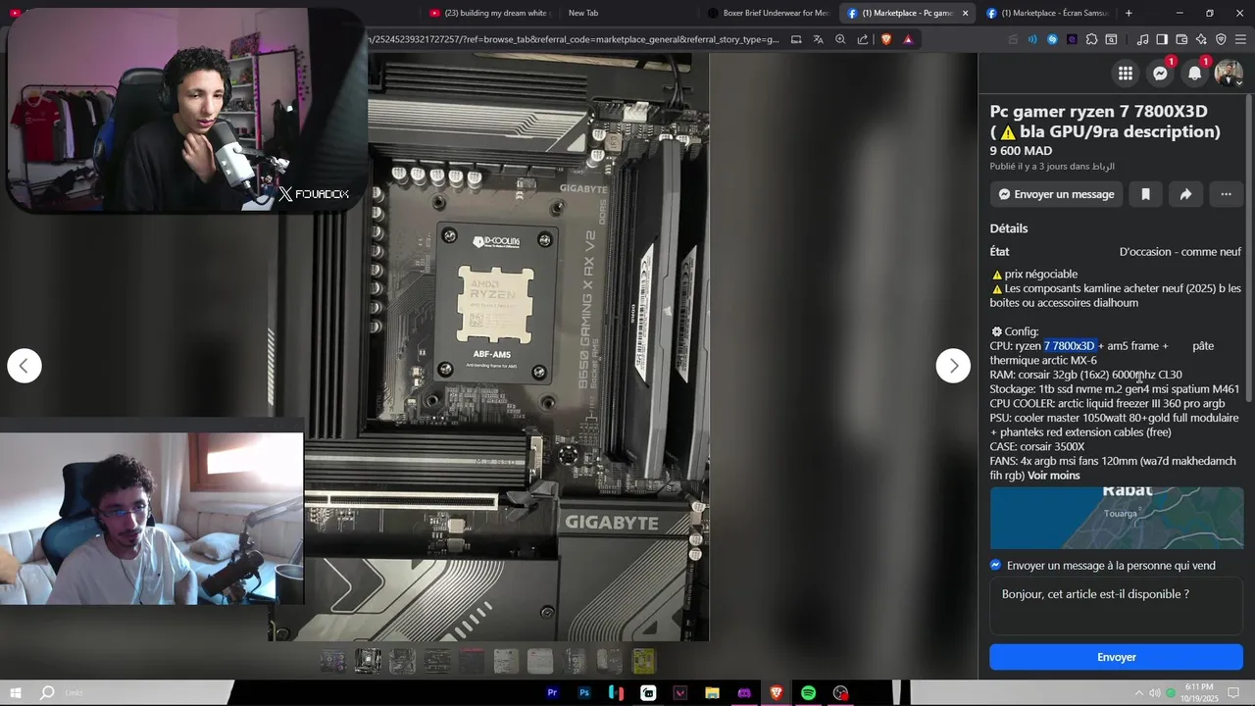Open the Facebook menu grid icon
Viewport: 1255px width, 706px height.
[1125, 74]
